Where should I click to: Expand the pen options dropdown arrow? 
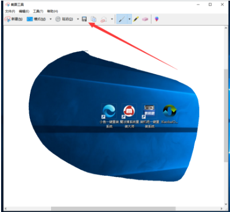coord(130,19)
